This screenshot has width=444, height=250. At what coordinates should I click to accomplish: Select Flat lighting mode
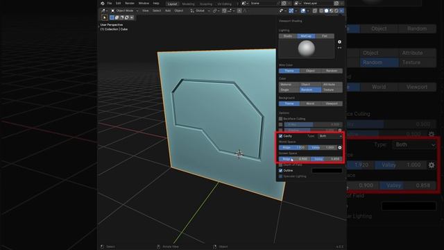click(x=325, y=36)
